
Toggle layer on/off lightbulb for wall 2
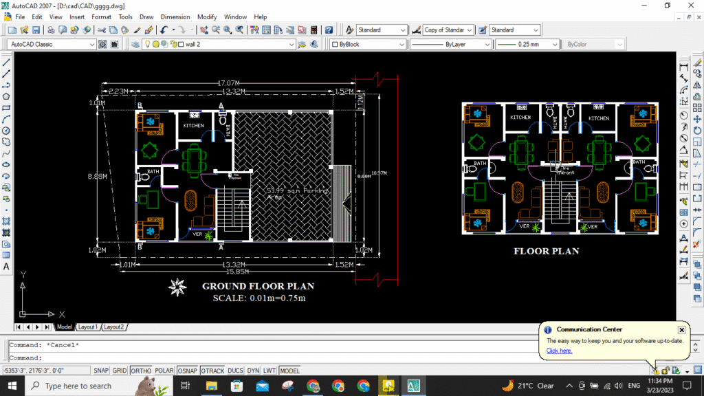coord(147,44)
